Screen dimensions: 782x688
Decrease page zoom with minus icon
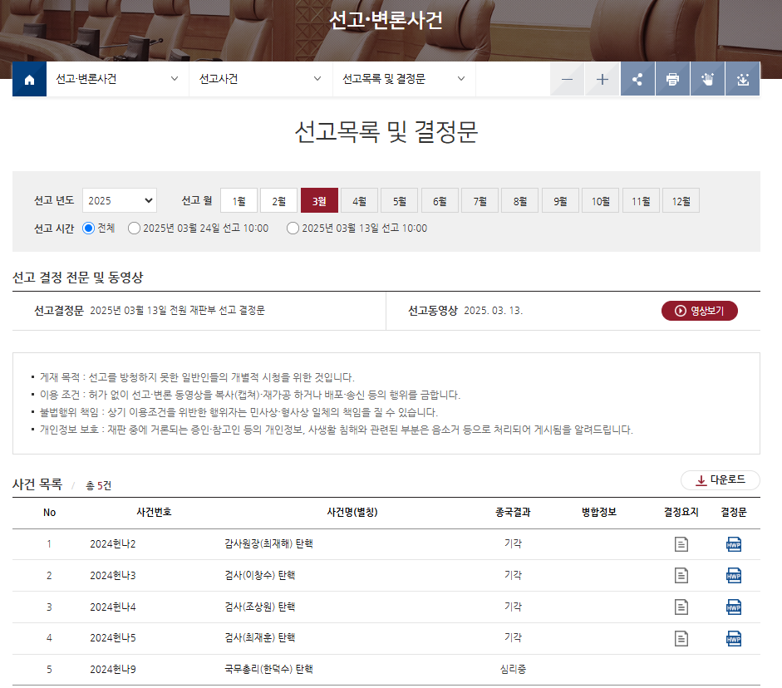(567, 79)
